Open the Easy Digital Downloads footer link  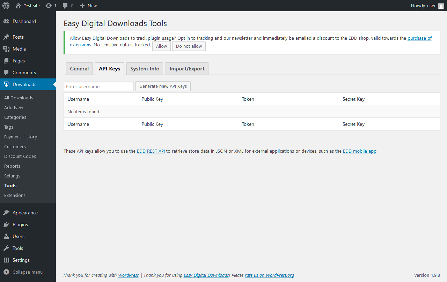pos(206,275)
